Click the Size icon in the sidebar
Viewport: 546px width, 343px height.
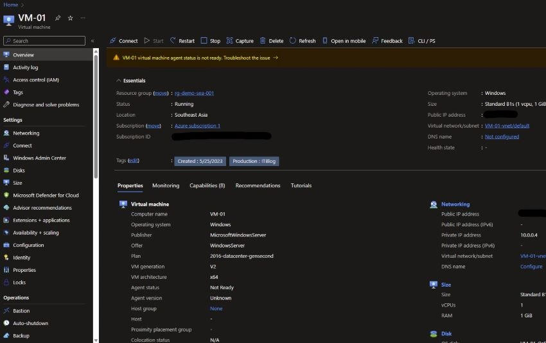tap(6, 183)
